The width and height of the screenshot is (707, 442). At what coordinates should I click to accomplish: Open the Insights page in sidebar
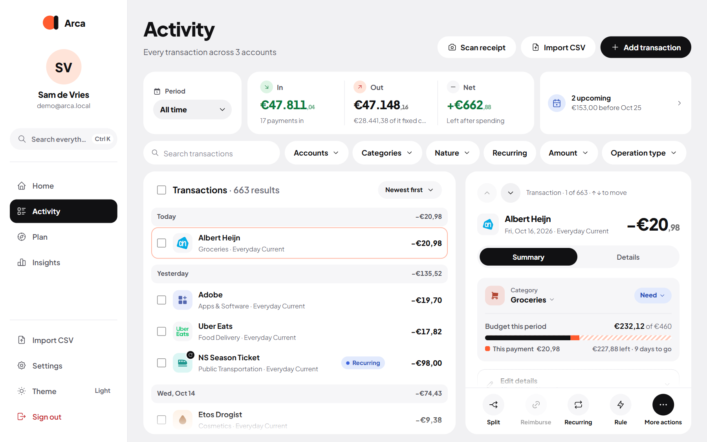pyautogui.click(x=64, y=262)
